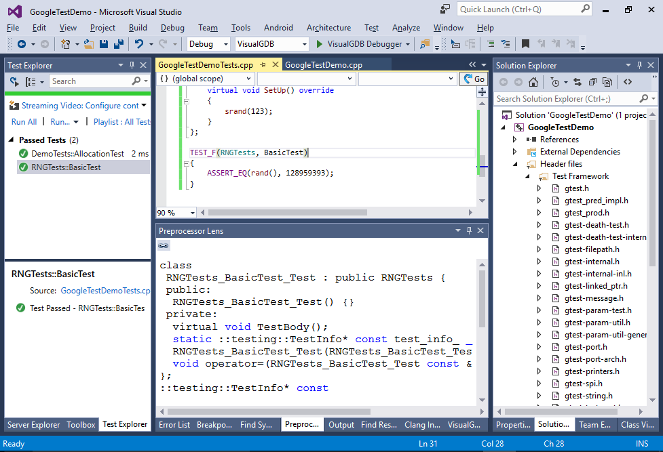The image size is (663, 452).
Task: Click the comment selected lines icon
Action: (491, 44)
